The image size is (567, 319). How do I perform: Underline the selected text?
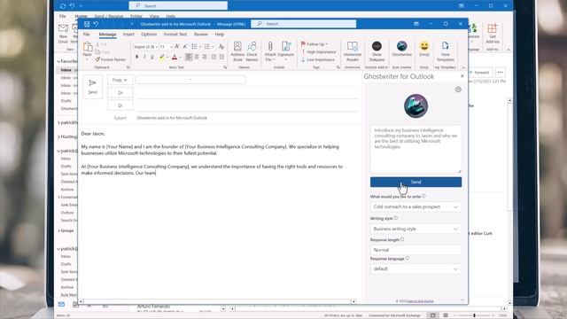pyautogui.click(x=151, y=57)
